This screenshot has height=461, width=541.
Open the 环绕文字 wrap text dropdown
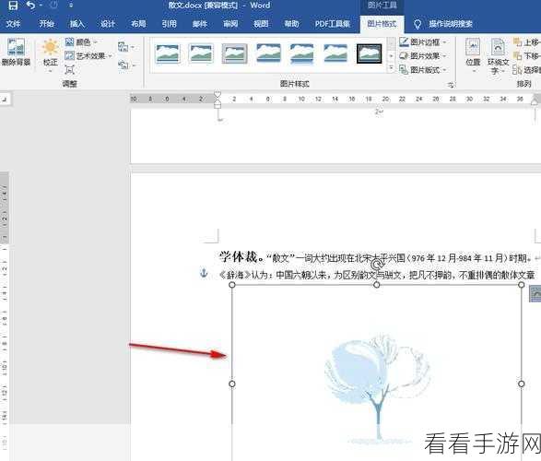(x=498, y=56)
